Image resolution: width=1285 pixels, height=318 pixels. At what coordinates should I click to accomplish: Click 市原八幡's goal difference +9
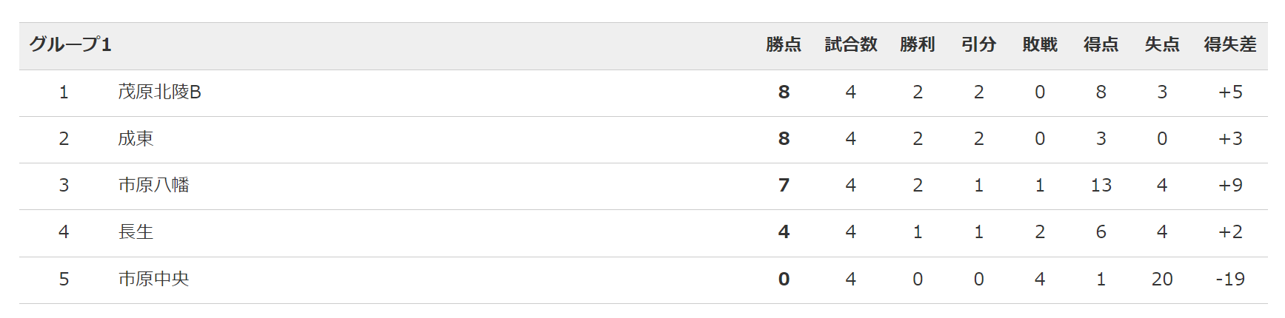(1231, 185)
